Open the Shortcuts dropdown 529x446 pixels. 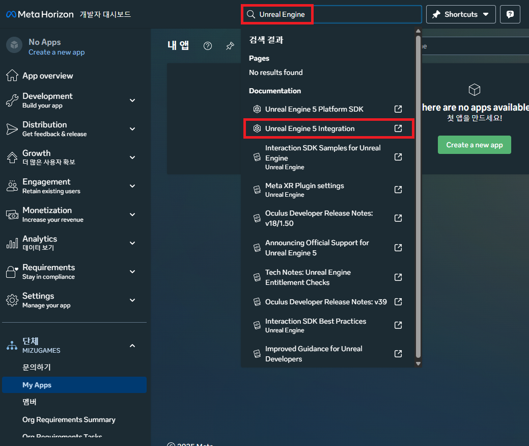pyautogui.click(x=460, y=14)
